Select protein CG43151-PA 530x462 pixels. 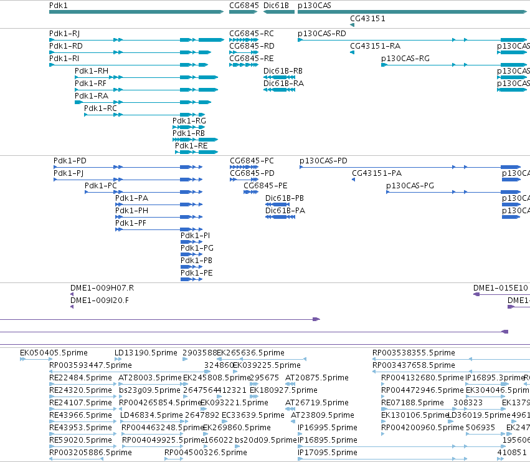point(377,173)
